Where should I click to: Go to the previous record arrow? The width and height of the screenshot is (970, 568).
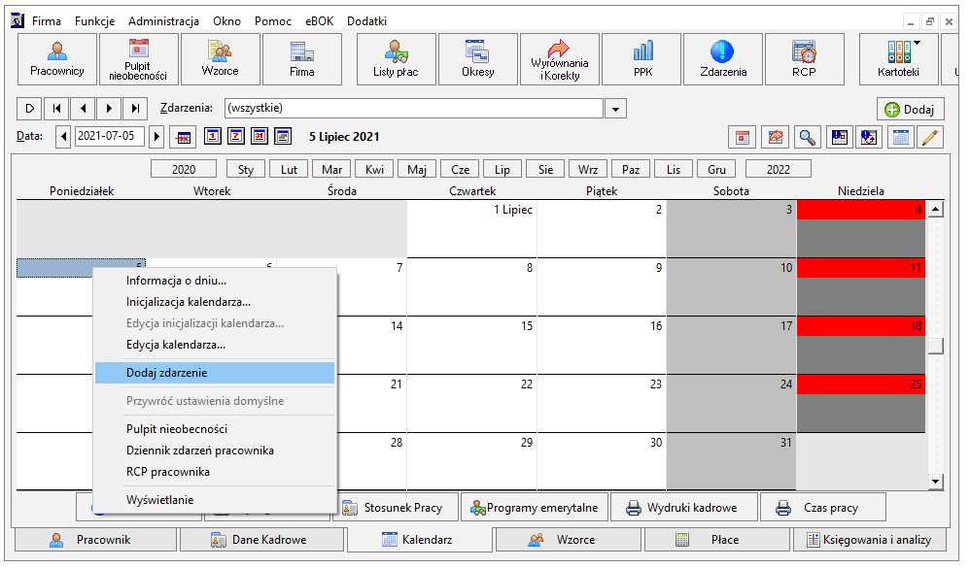coord(83,108)
